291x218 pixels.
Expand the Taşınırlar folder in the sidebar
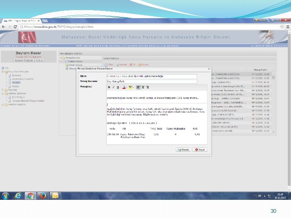(2, 90)
